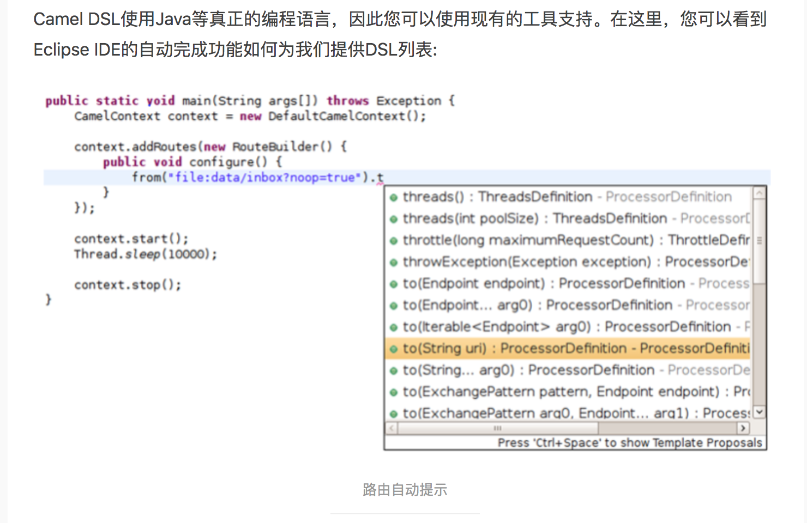Click the context.addRoutes(new RouteBuilder() line
807x523 pixels.
coord(210,147)
